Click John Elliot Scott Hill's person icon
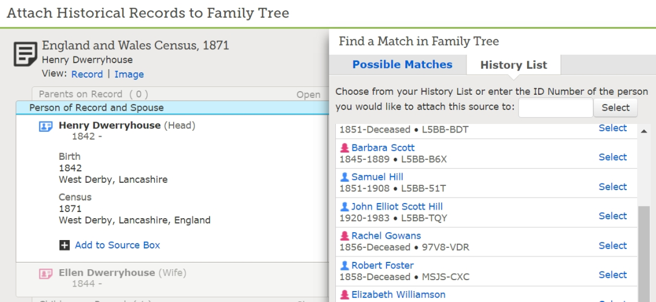The width and height of the screenshot is (656, 302). (344, 207)
